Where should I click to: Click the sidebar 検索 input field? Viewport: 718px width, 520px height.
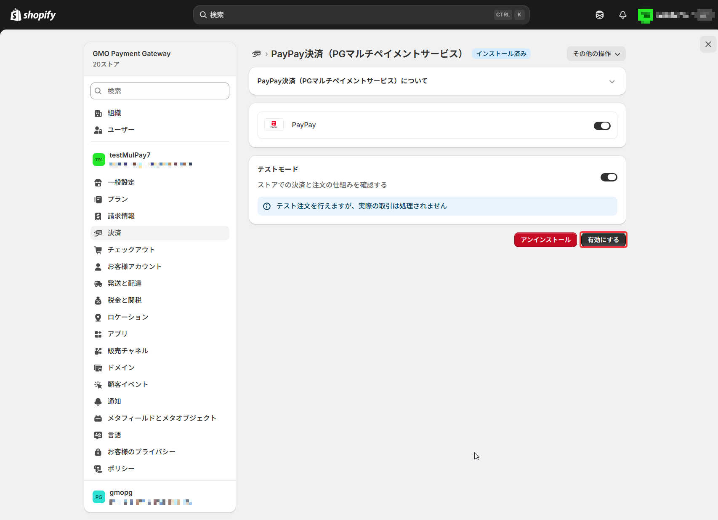pyautogui.click(x=160, y=91)
